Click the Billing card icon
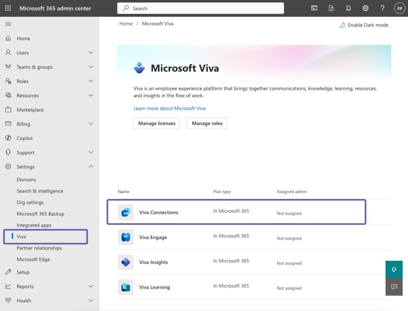This screenshot has width=408, height=311. (8, 123)
